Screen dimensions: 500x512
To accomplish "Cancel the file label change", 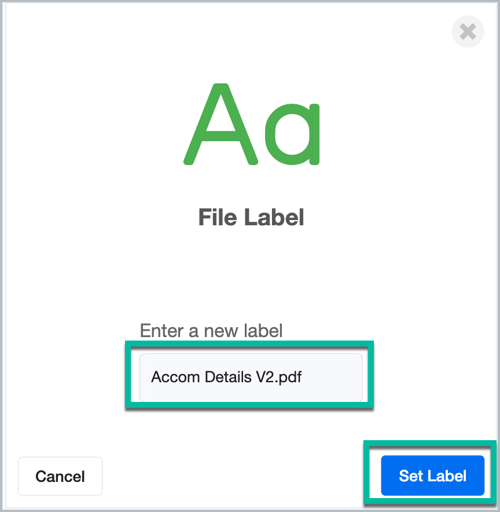I will [x=60, y=476].
